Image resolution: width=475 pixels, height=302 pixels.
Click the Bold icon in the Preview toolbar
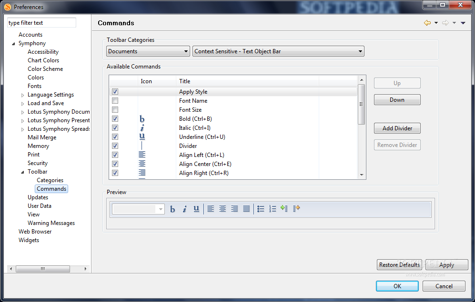pos(172,209)
